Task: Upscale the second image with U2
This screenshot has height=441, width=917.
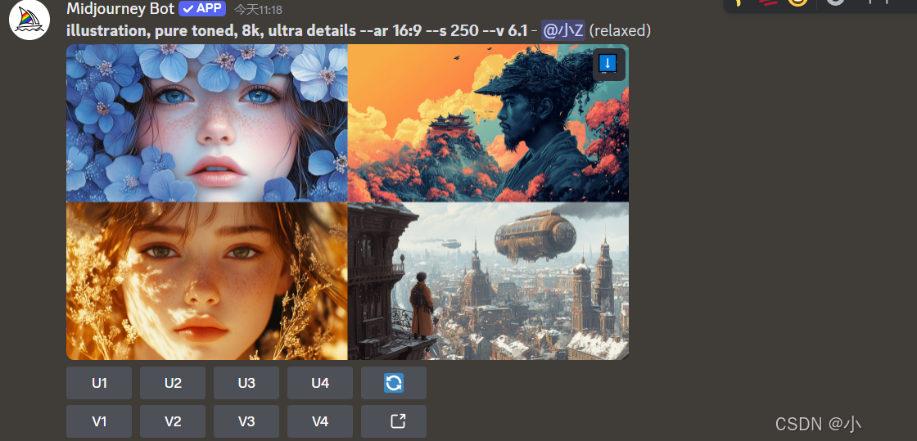Action: (x=173, y=383)
